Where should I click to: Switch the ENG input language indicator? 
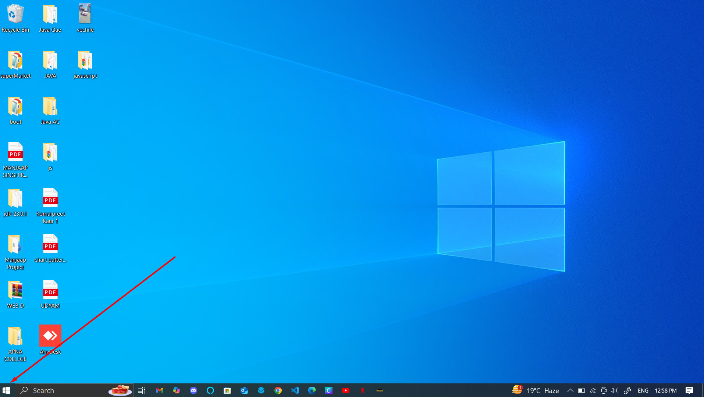[x=643, y=390]
